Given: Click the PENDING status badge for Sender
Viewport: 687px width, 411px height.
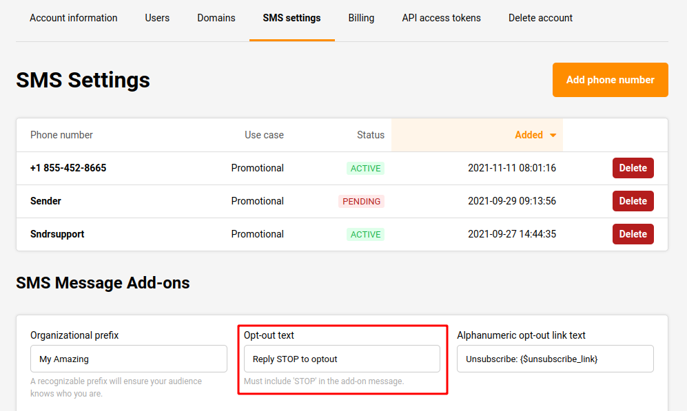Looking at the screenshot, I should coord(361,202).
